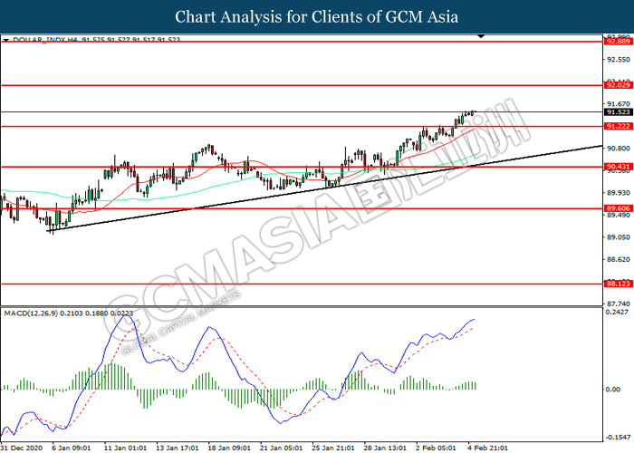The image size is (634, 453).
Task: Click the '11 Jan 01:01' date label
Action: pos(125,448)
